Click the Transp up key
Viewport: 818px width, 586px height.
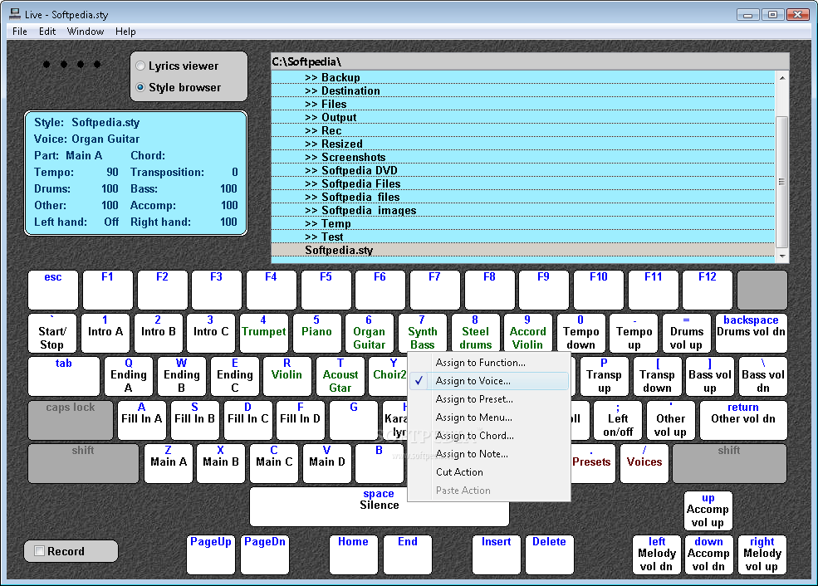click(x=604, y=376)
